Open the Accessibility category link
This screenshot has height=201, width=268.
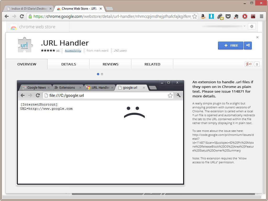[x=73, y=51]
